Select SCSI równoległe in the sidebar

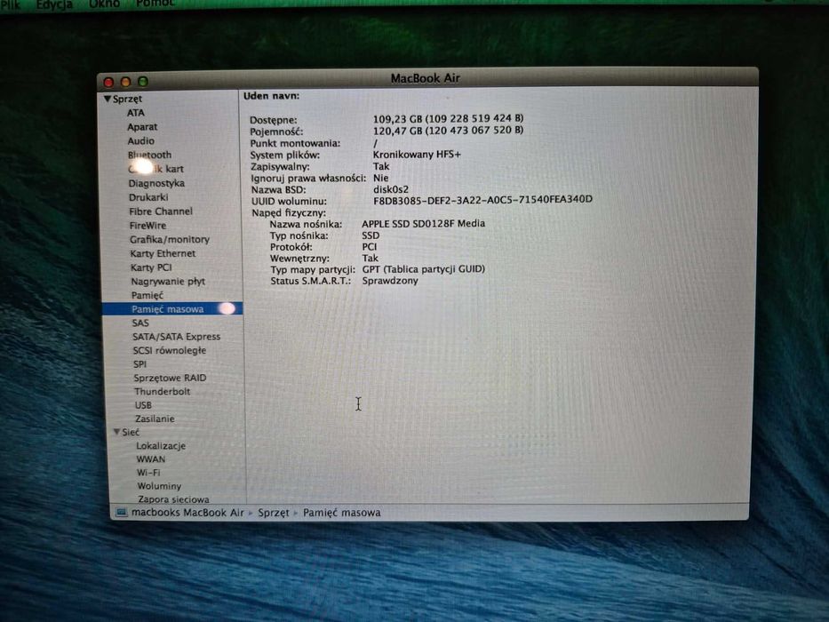click(x=170, y=351)
